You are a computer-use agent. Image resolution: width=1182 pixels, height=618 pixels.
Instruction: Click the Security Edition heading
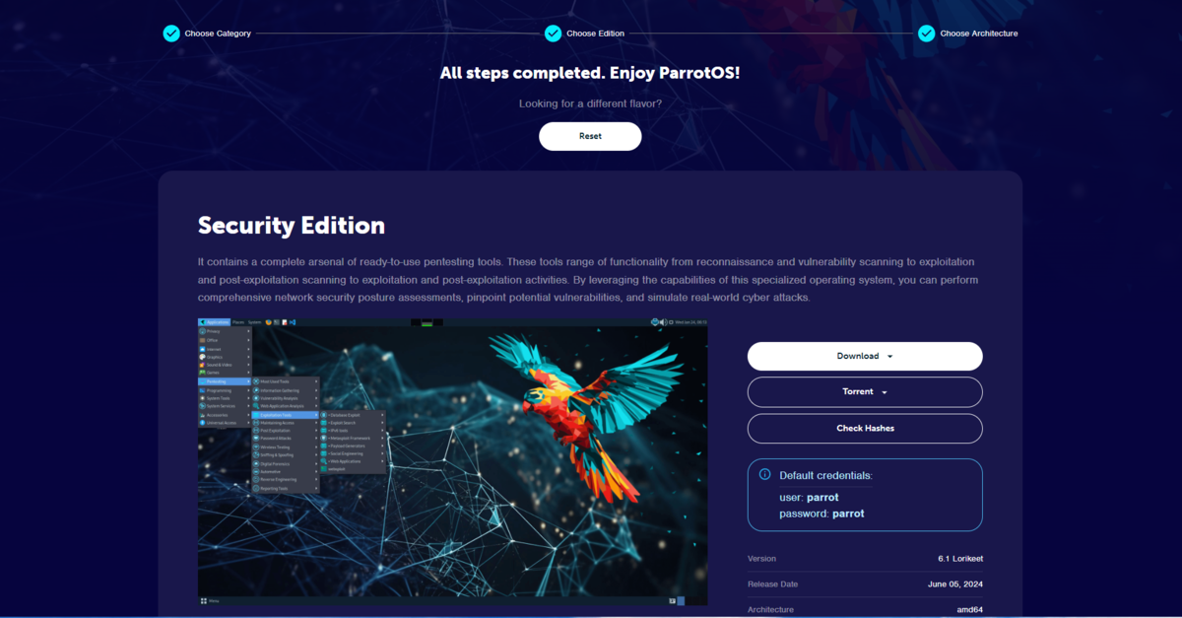tap(291, 226)
